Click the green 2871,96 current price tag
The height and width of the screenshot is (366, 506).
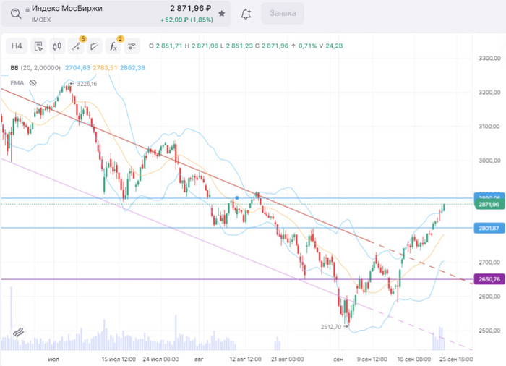[489, 205]
